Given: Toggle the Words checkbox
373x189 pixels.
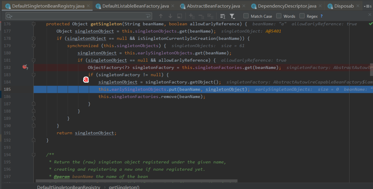Looking at the screenshot, I should pyautogui.click(x=279, y=16).
